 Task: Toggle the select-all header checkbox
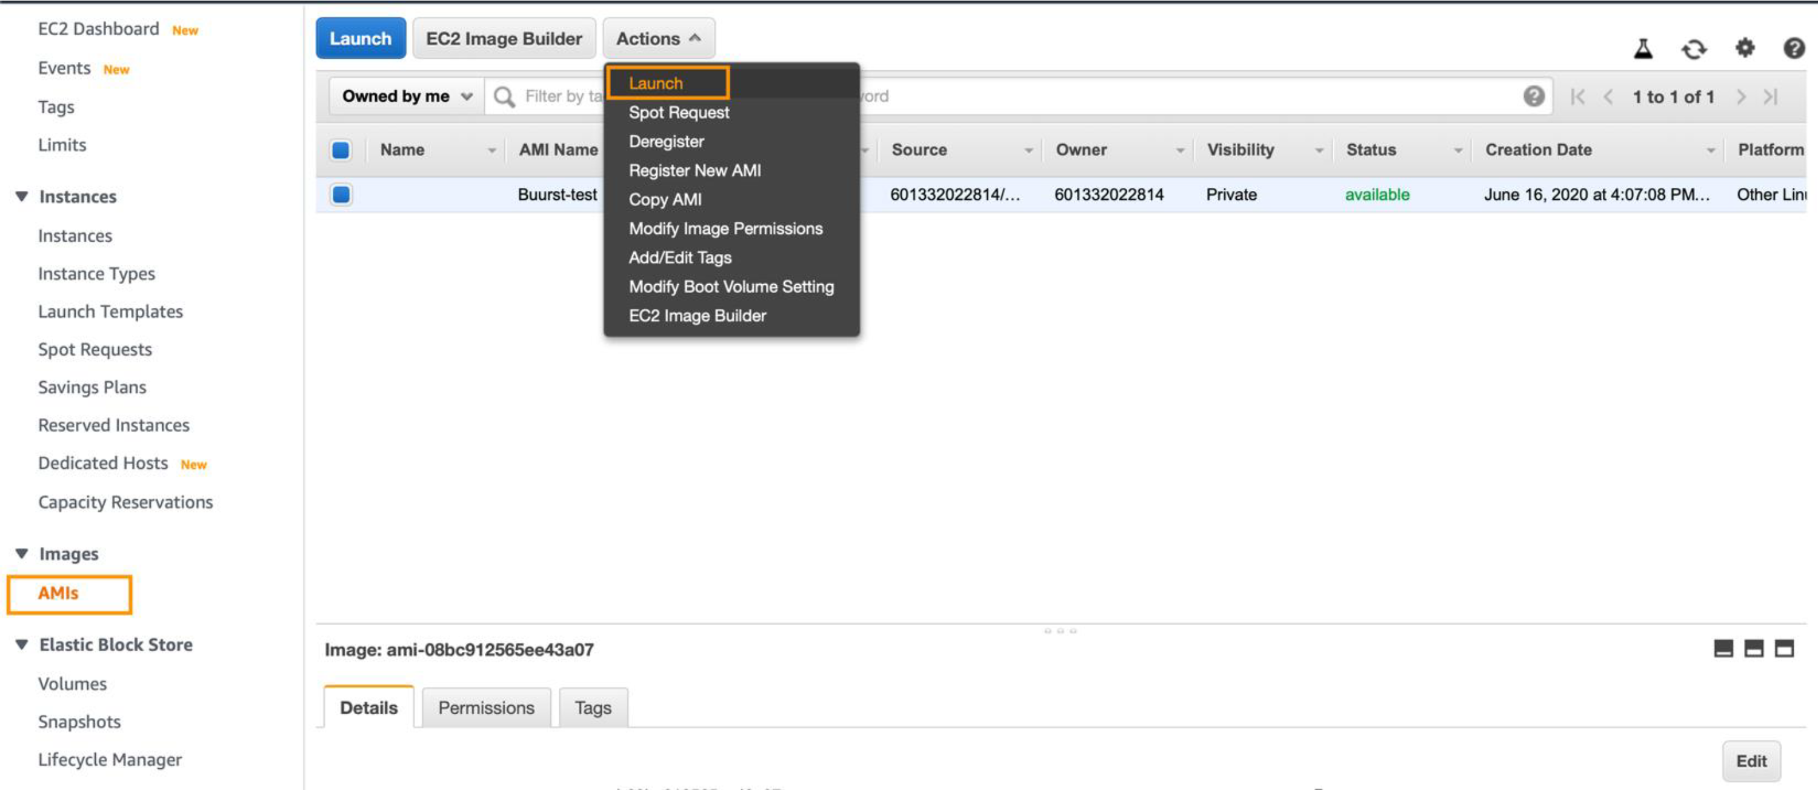pyautogui.click(x=341, y=150)
